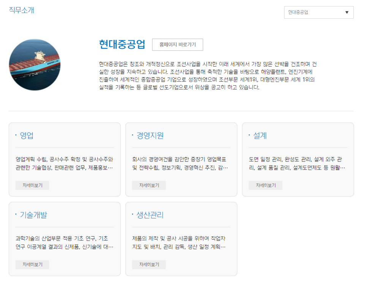Viewport: 367px width, 294px height.
Task: Click the 현대중공업 company description paragraph
Action: coord(207,75)
